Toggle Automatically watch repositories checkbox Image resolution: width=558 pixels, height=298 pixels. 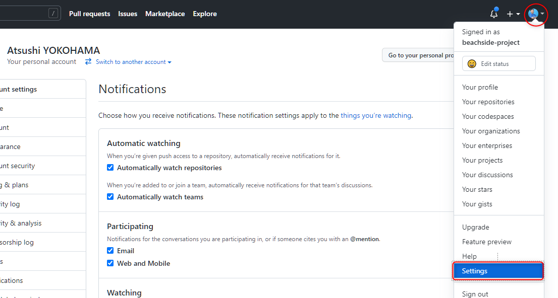click(110, 168)
